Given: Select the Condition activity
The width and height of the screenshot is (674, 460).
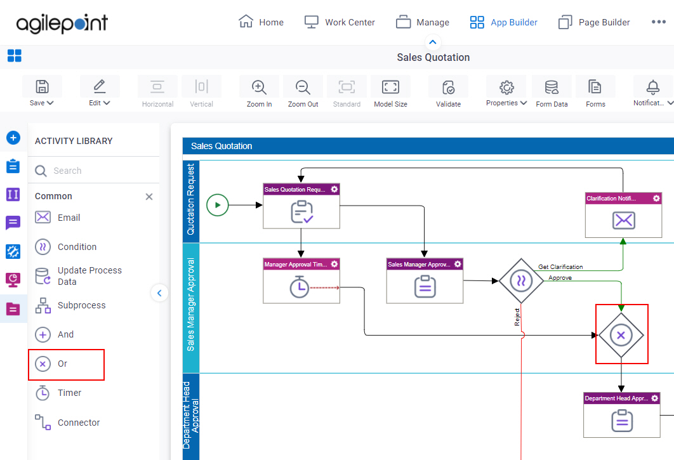Looking at the screenshot, I should coord(66,247).
